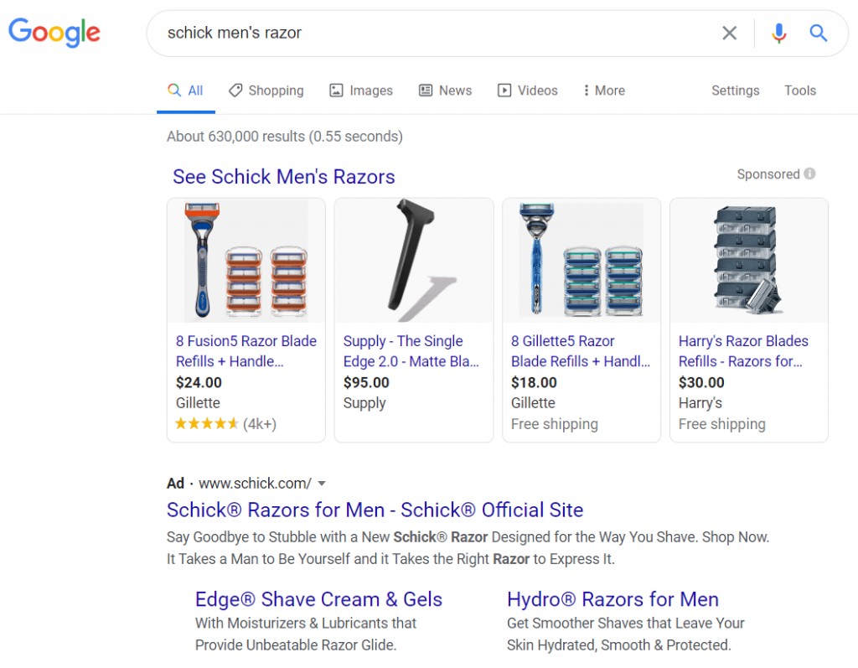Start voice search with the microphone icon
Viewport: 858px width, 668px height.
(x=778, y=33)
